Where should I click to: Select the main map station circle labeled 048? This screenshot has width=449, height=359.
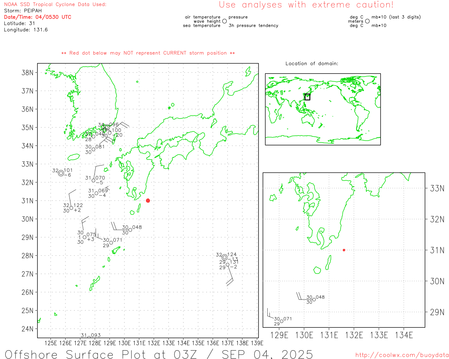pyautogui.click(x=130, y=230)
